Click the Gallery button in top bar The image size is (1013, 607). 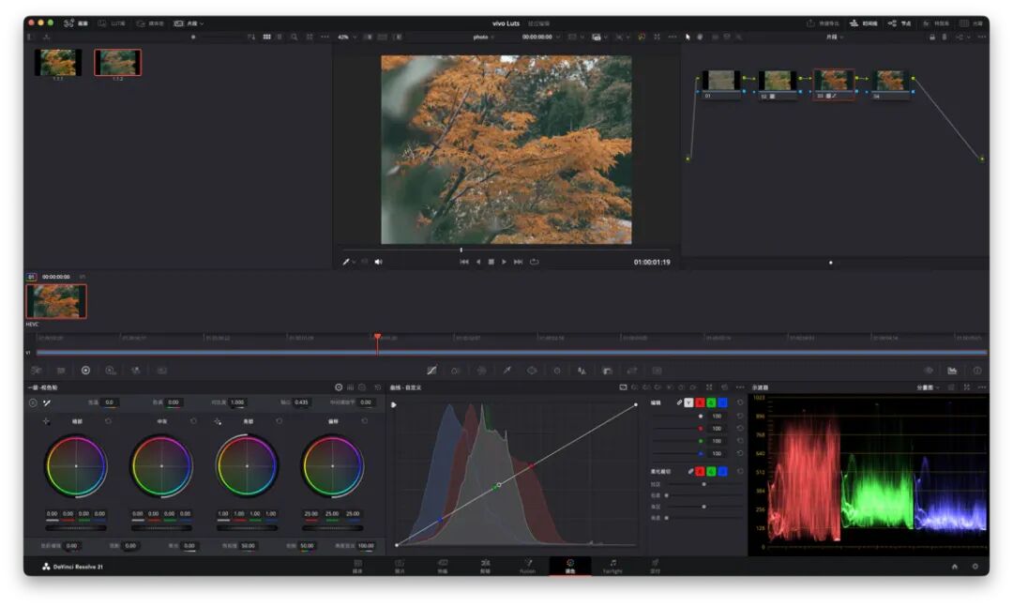coord(77,23)
